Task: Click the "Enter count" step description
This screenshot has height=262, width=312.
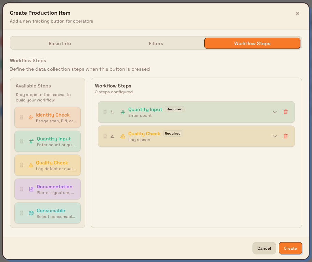Action: pyautogui.click(x=140, y=115)
